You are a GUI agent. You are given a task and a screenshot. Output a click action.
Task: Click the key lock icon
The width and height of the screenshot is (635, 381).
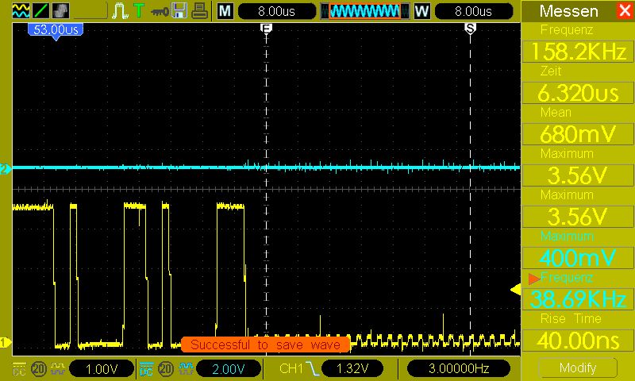(161, 11)
